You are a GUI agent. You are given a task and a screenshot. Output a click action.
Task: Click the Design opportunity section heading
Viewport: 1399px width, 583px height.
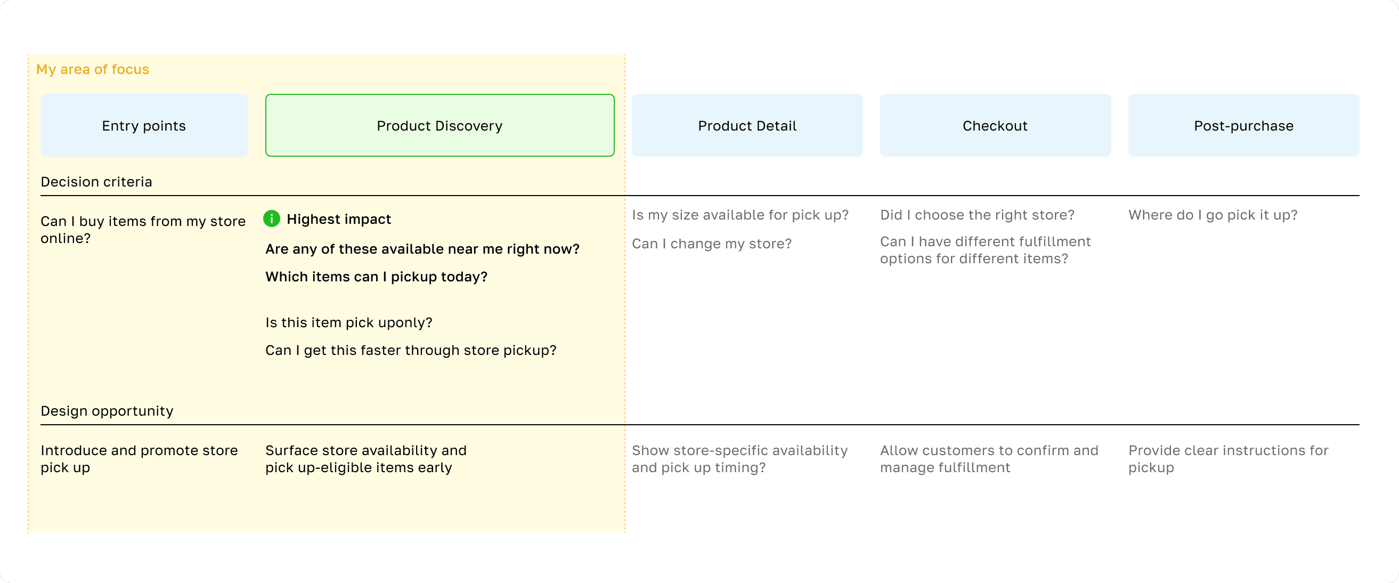pos(107,411)
